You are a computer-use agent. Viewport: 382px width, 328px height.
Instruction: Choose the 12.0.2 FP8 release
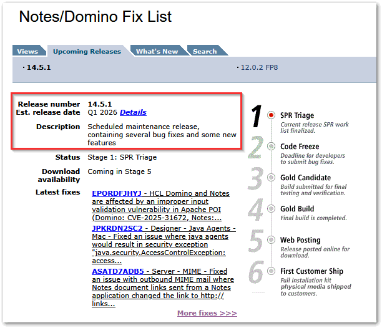(x=259, y=67)
